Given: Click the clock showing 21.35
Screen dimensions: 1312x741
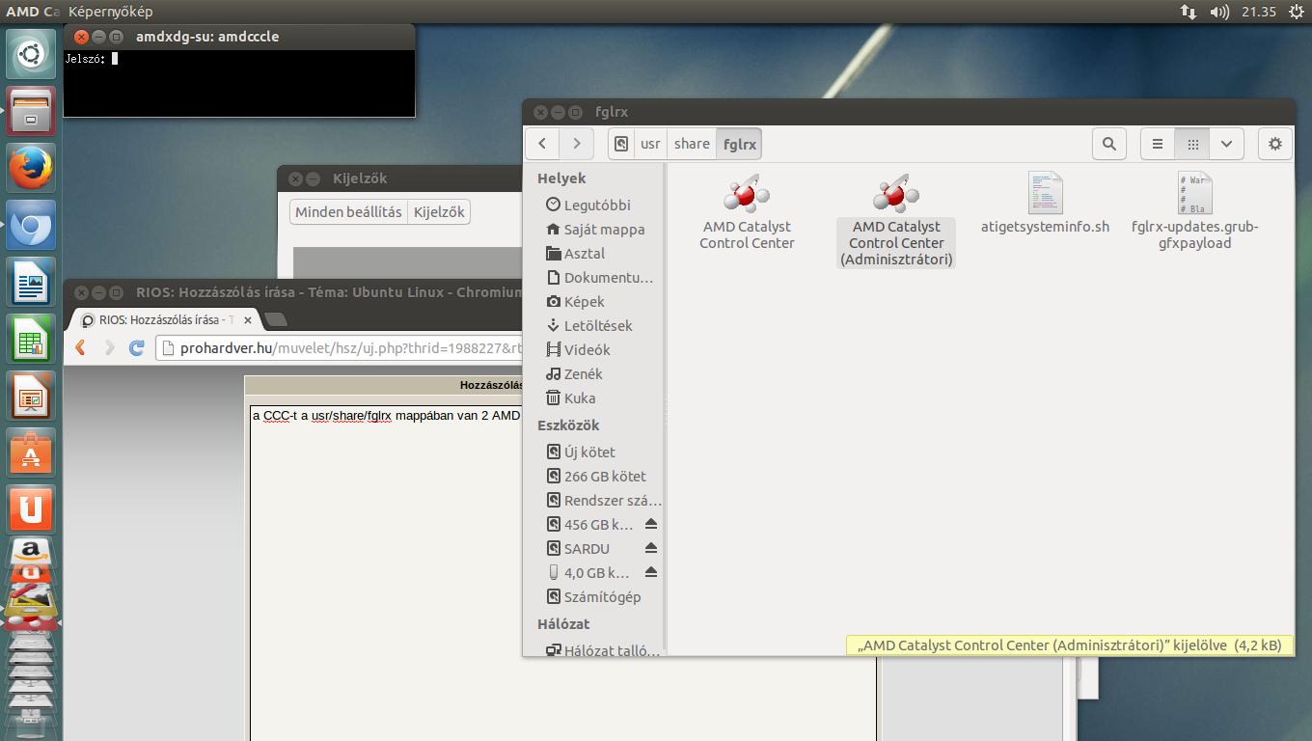Looking at the screenshot, I should click(x=1259, y=12).
